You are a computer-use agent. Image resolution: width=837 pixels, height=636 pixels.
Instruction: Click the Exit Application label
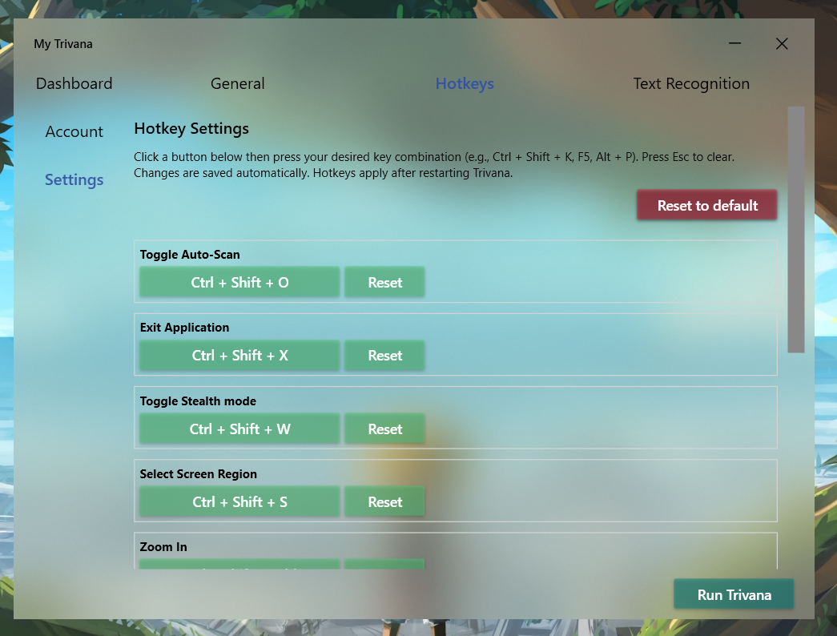coord(184,328)
